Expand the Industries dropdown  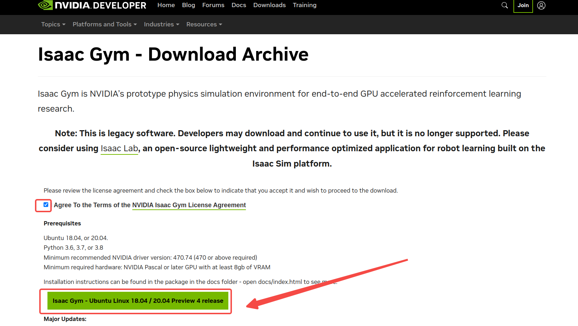pos(162,24)
